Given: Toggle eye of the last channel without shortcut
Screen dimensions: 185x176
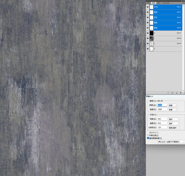Looking at the screenshot, I should tap(148, 49).
